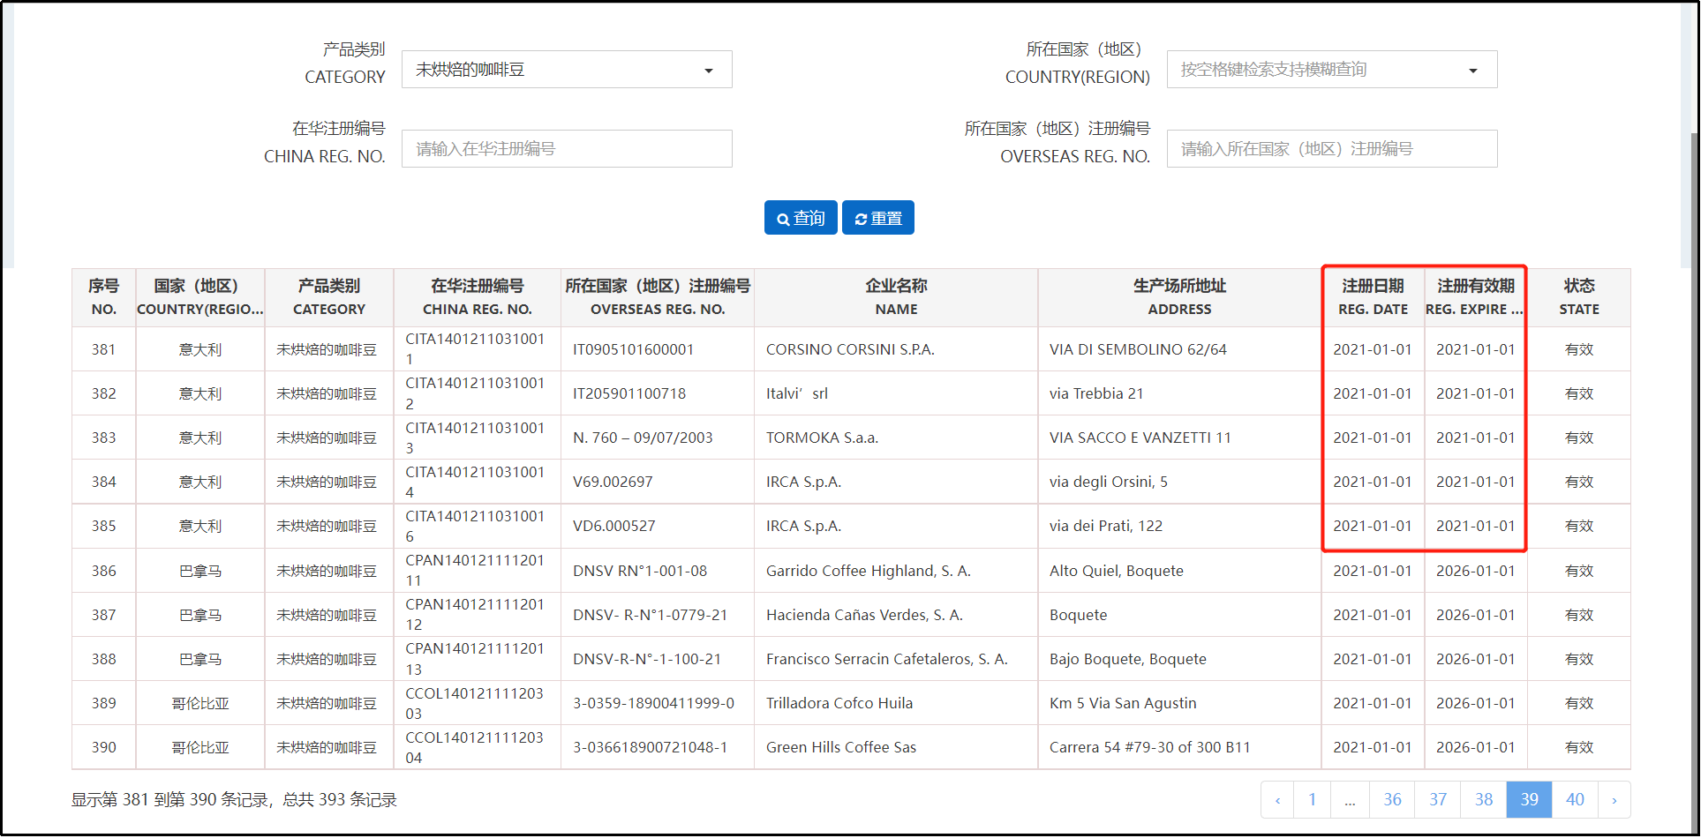
Task: Click the pagination ellipsis button
Action: point(1350,800)
